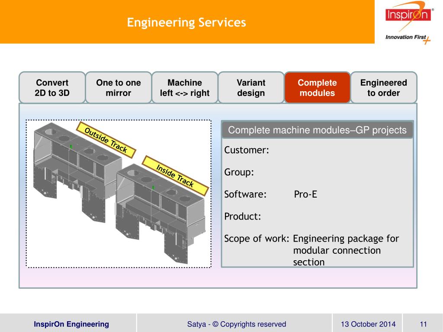Click the Innovation First tagline
443x332 pixels.
pos(406,37)
